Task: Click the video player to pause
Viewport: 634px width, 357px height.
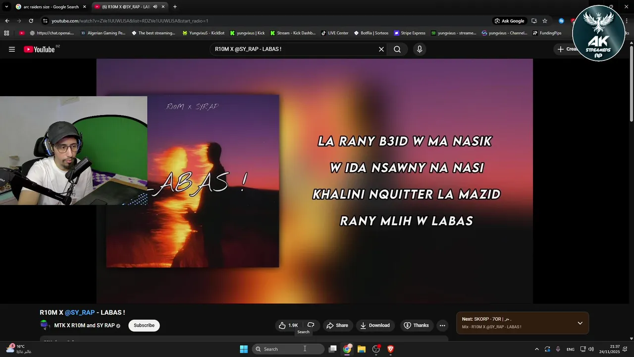Action: coord(315,181)
